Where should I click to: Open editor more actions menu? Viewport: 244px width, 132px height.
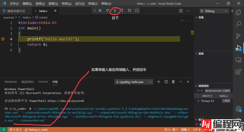point(188,11)
